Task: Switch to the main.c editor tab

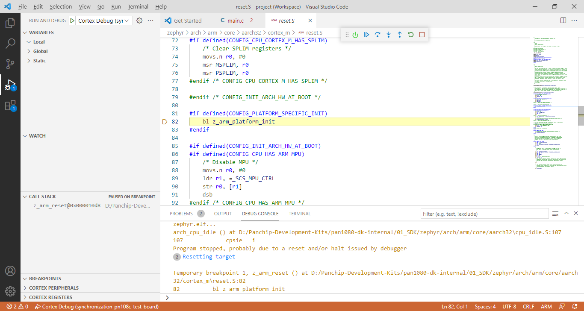Action: click(x=239, y=21)
